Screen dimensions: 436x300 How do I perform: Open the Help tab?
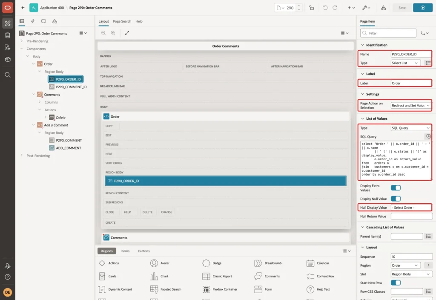[139, 21]
